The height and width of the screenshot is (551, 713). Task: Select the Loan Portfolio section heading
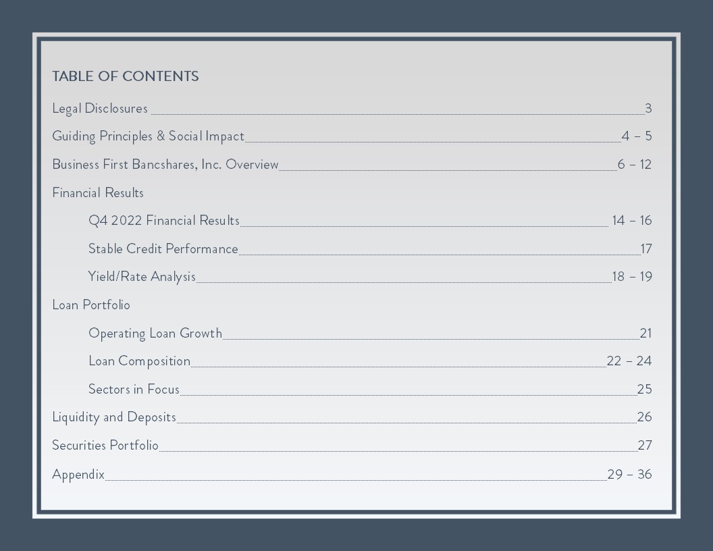(91, 305)
